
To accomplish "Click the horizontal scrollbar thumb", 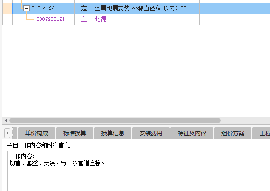I will pyautogui.click(x=115, y=121).
